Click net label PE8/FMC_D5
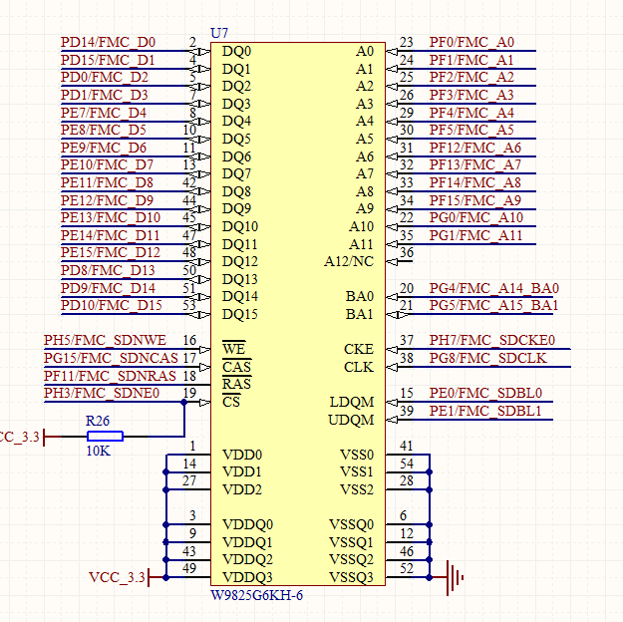Screen dimensions: 623x622 coord(104,130)
